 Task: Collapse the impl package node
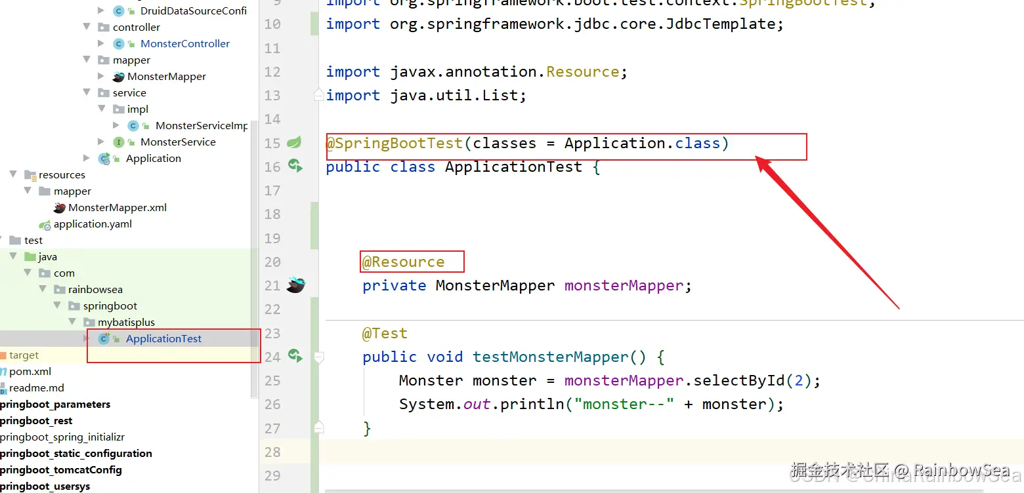[102, 109]
